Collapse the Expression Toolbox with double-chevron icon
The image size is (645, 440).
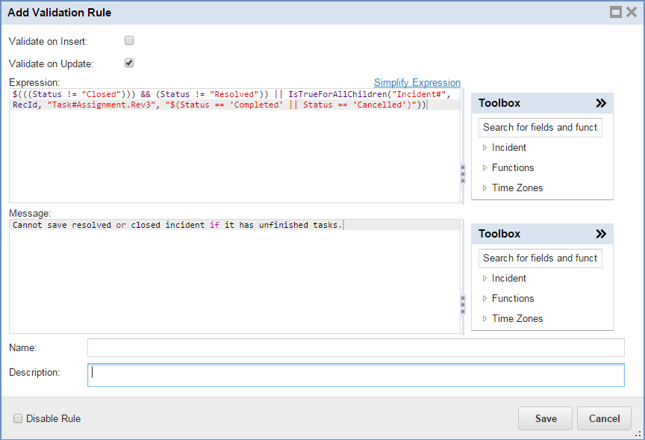point(601,103)
